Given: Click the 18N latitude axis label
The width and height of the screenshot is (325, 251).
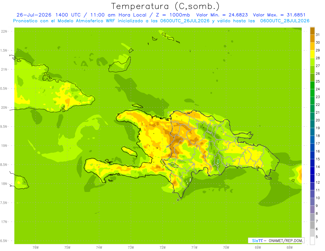Looking at the screenshot, I should click(x=5, y=184).
